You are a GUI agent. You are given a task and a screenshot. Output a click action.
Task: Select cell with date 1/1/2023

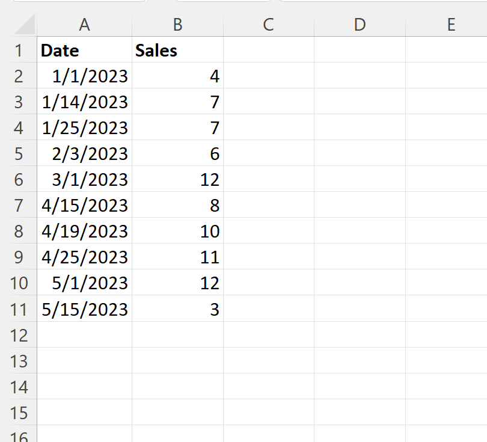[85, 76]
